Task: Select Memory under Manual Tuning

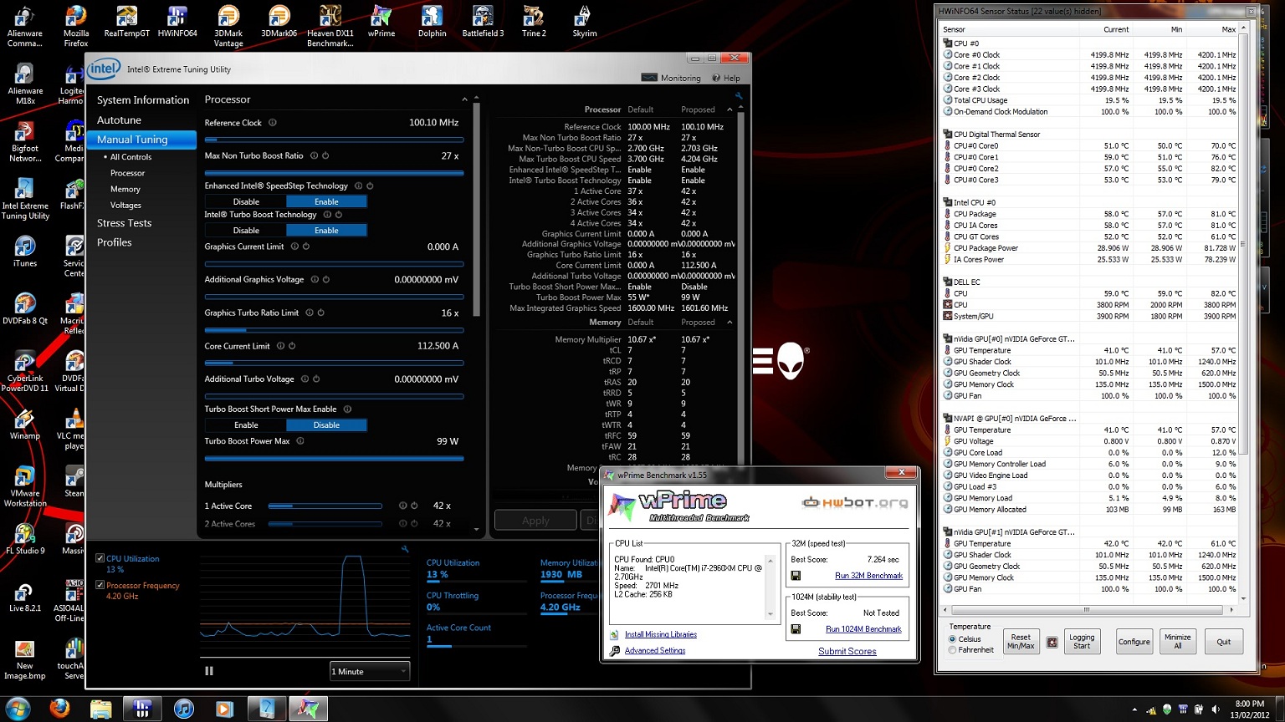Action: [x=125, y=189]
